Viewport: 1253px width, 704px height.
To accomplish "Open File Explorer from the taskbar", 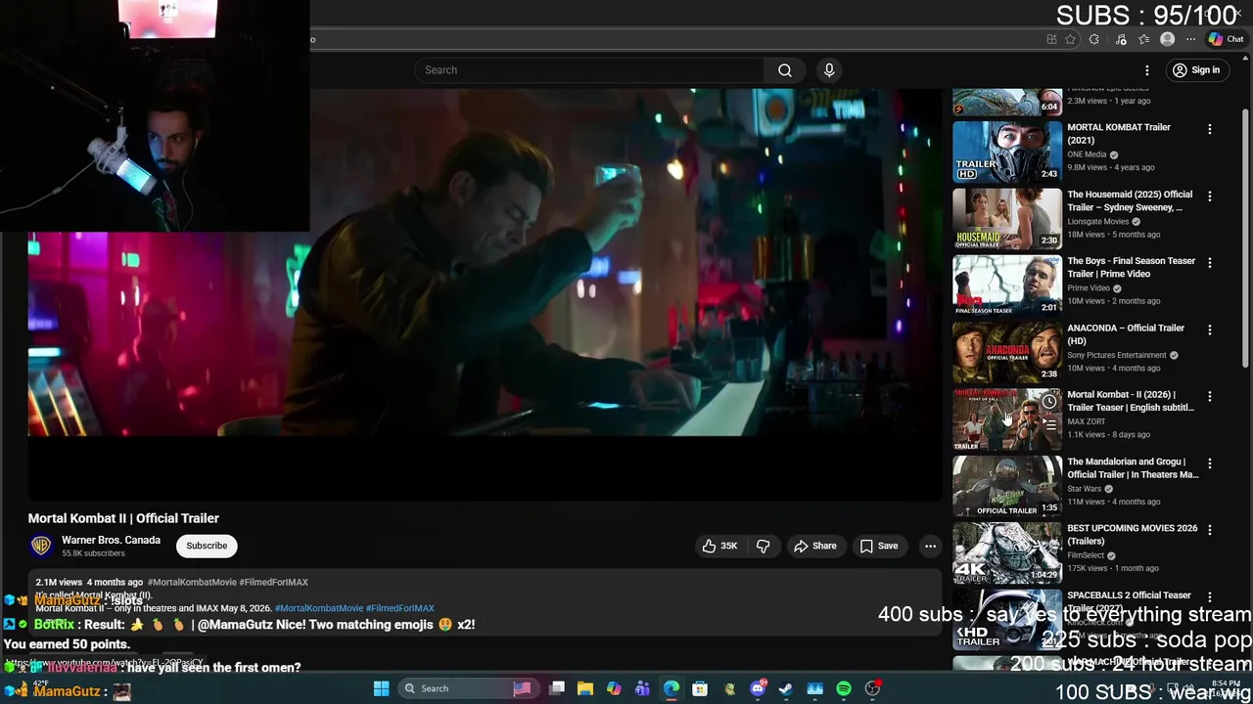I will (584, 688).
